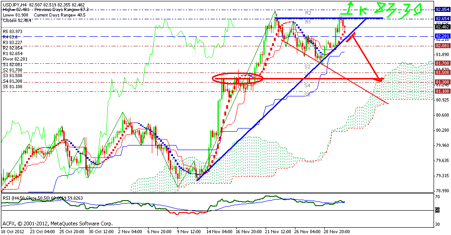
Task: Click the current price tag 82.482
Action: click(x=442, y=27)
